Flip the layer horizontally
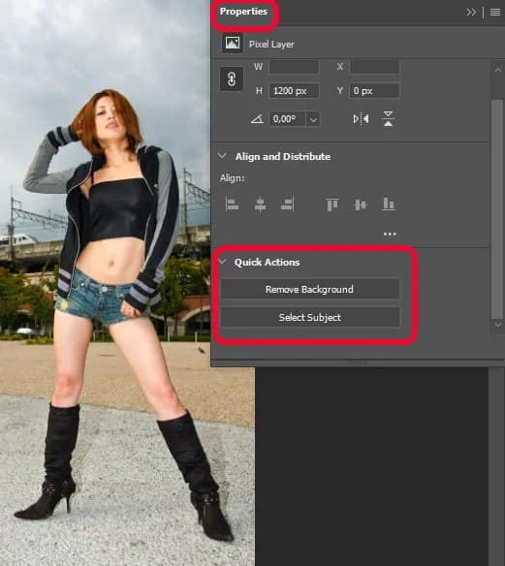 tap(361, 119)
